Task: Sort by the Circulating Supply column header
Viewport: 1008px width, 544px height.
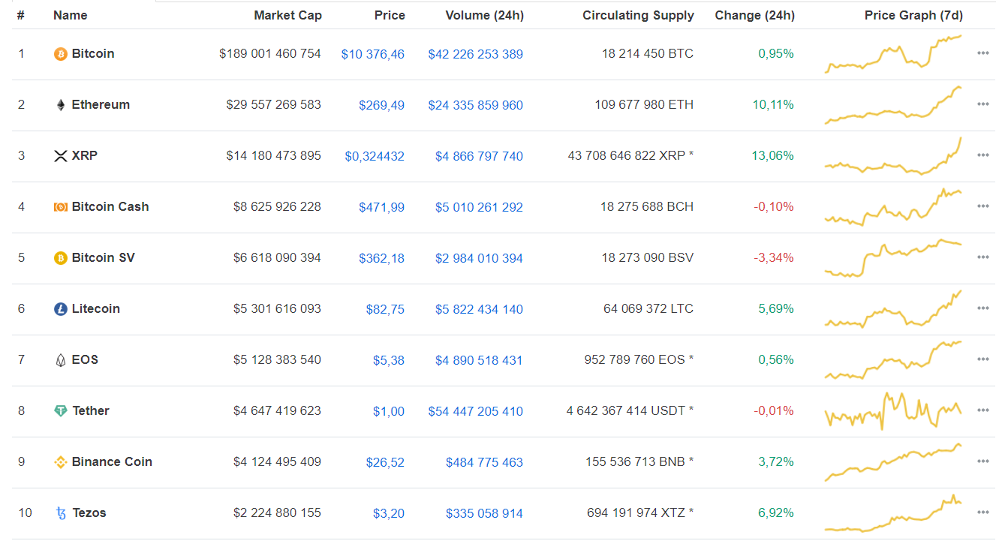Action: (638, 15)
